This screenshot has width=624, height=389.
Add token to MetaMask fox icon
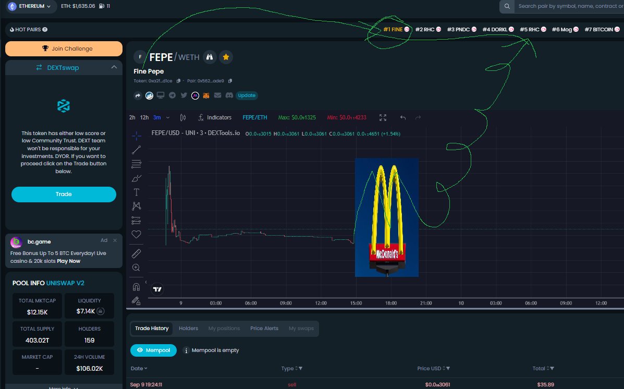point(206,95)
